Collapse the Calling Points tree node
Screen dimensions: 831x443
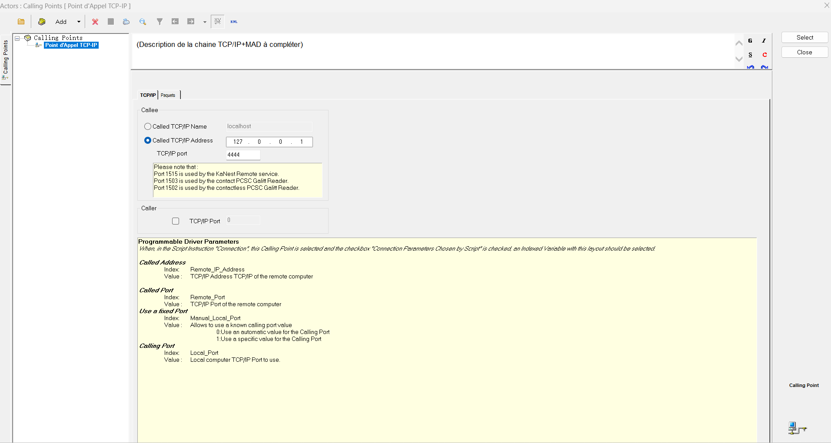click(17, 38)
